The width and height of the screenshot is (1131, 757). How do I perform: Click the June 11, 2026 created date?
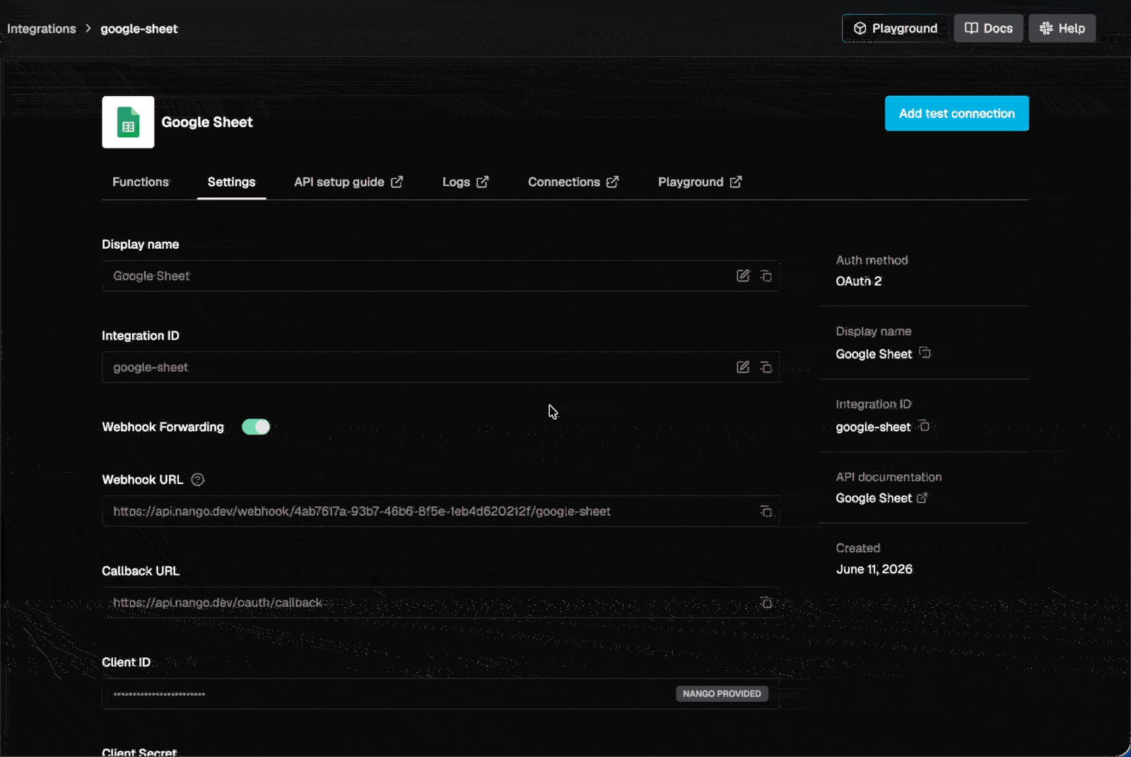point(874,569)
